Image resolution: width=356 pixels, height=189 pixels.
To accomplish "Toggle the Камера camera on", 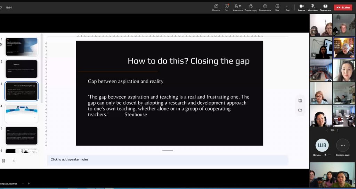I will tap(301, 6).
